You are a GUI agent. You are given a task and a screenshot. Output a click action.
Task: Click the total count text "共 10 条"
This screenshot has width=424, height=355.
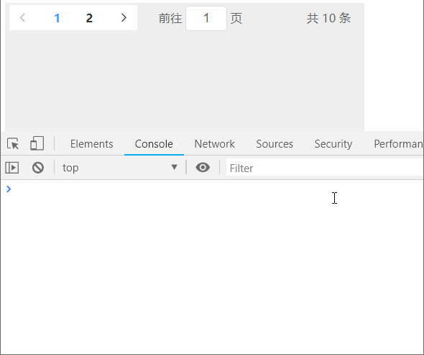(328, 19)
